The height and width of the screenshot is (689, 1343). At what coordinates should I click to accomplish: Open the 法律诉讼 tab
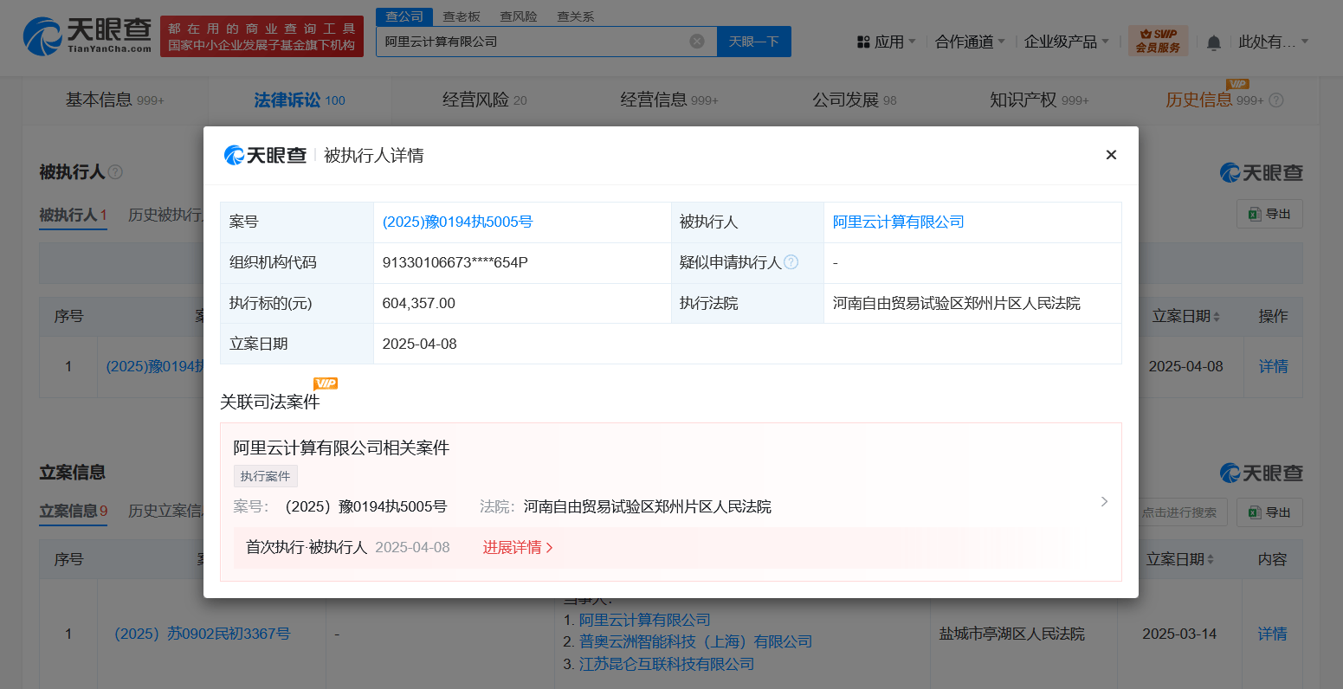(300, 100)
